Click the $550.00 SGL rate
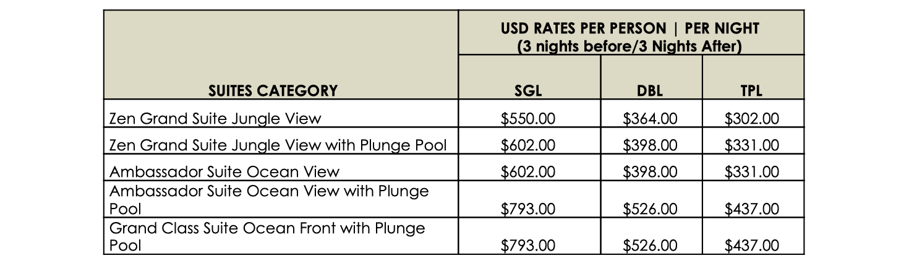909x271 pixels. [528, 119]
